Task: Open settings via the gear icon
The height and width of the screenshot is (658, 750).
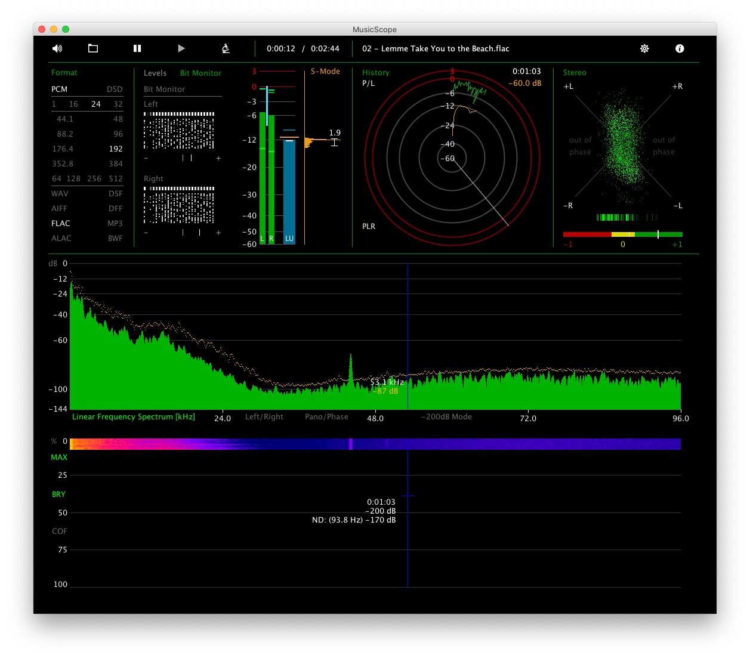Action: [644, 48]
